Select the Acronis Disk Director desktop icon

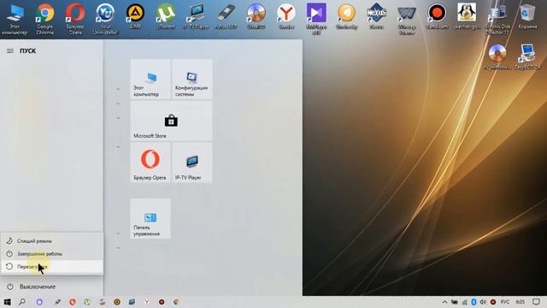(497, 19)
